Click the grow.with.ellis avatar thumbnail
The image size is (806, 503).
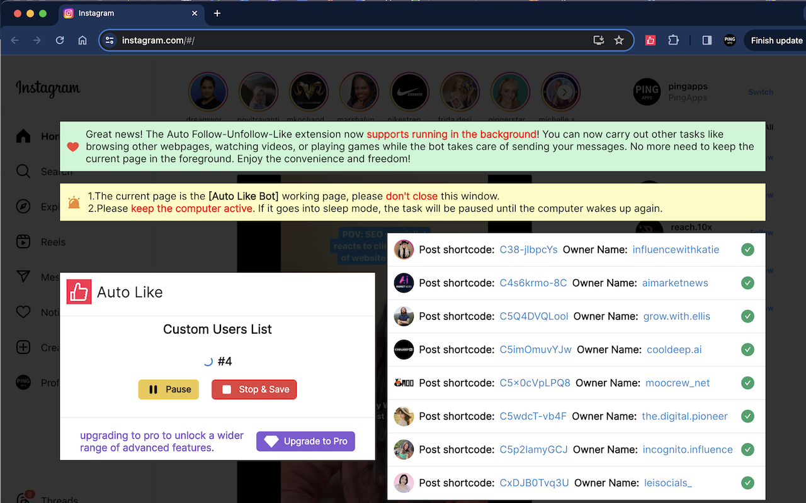(x=404, y=316)
